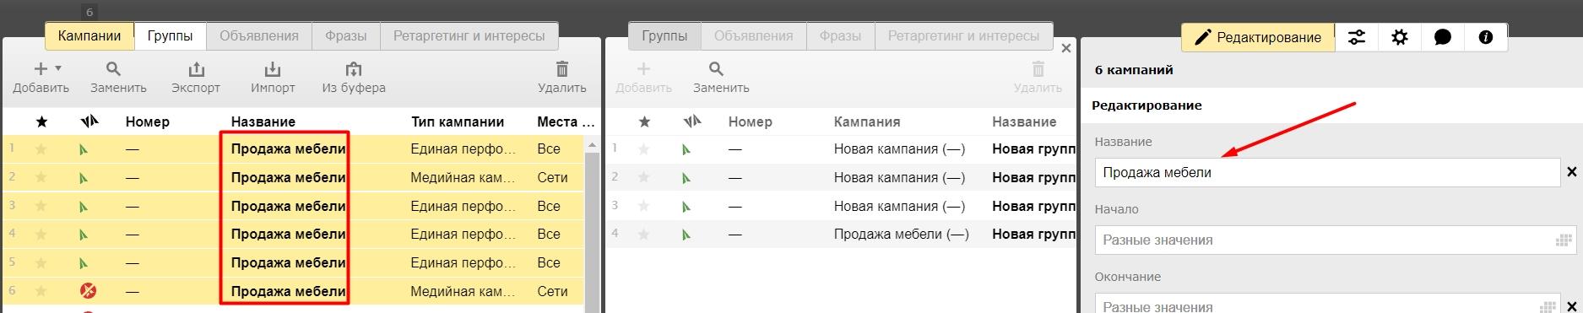This screenshot has width=1583, height=313.
Task: Toggle favorite star for group row 4
Action: [644, 234]
